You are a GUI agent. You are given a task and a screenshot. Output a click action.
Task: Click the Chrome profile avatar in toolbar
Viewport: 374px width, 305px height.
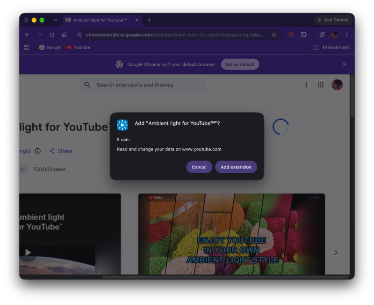click(334, 35)
